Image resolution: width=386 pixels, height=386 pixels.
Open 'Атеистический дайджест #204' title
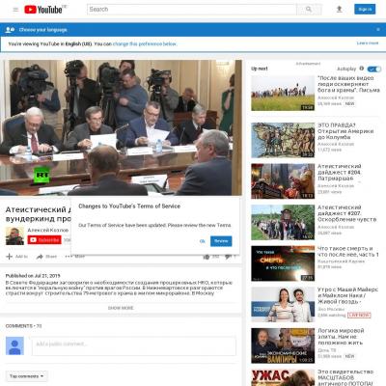[x=340, y=172]
